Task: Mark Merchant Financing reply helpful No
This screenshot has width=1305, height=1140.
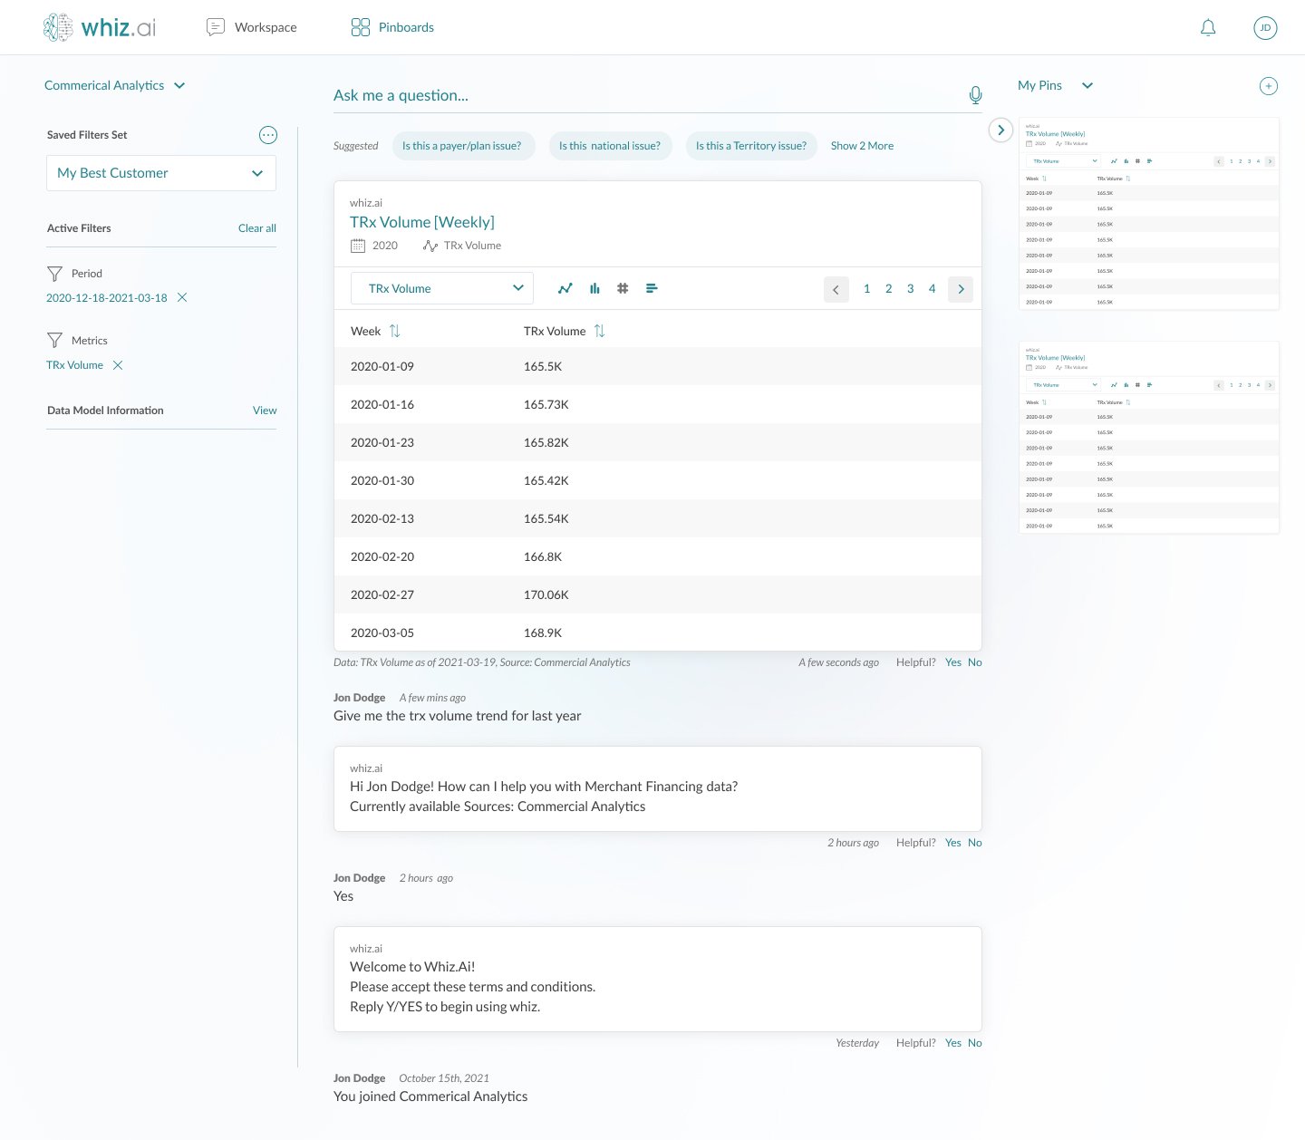Action: [x=975, y=843]
